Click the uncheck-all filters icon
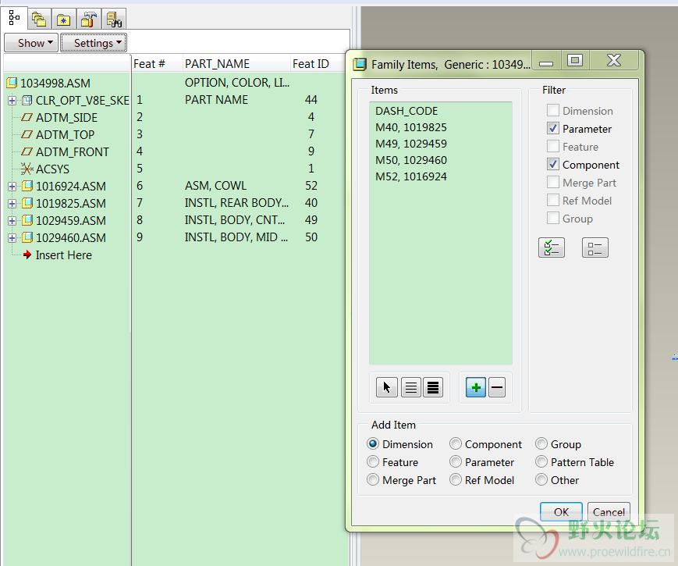This screenshot has width=678, height=566. coord(595,247)
